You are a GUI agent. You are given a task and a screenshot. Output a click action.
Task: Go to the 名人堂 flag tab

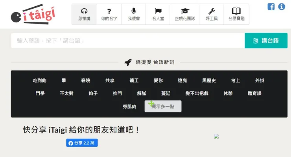coord(158,14)
